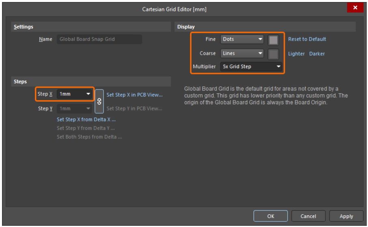Click Set Step Y from Delta Y link
Viewport: 368px width, 227px height.
(x=86, y=128)
